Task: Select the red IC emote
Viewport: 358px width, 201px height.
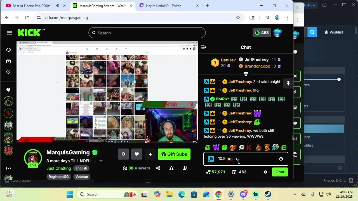Action: click(249, 147)
